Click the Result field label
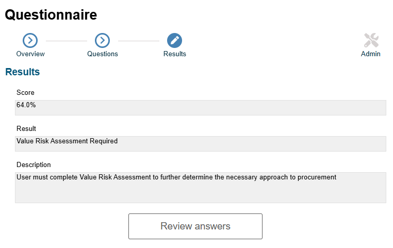The image size is (393, 248). 26,128
